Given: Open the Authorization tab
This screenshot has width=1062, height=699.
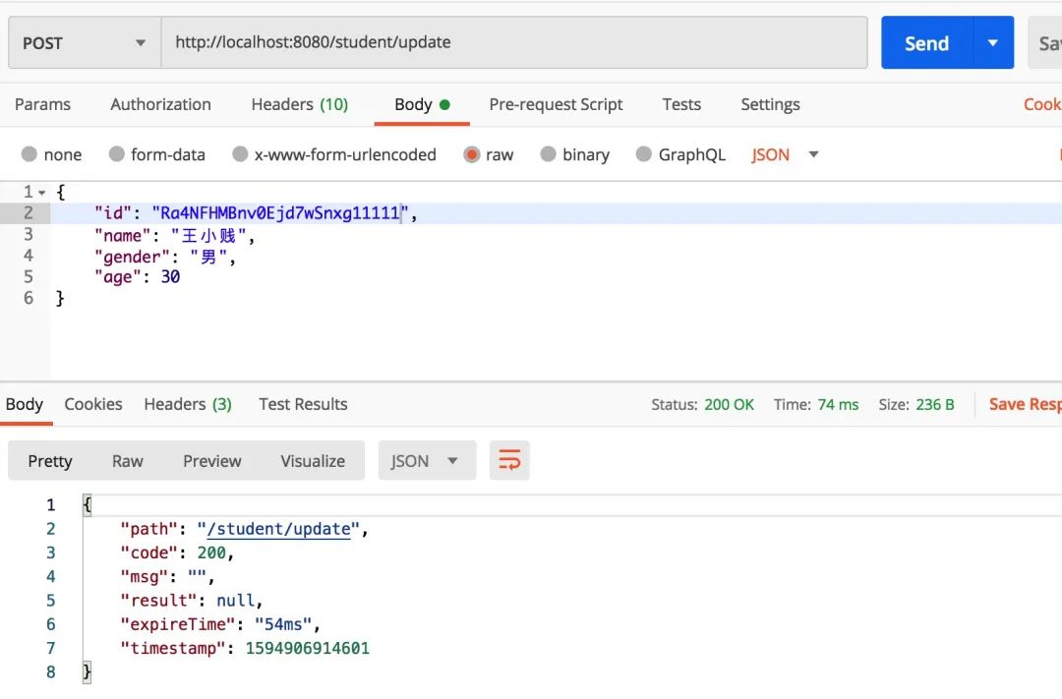Looking at the screenshot, I should tap(160, 104).
